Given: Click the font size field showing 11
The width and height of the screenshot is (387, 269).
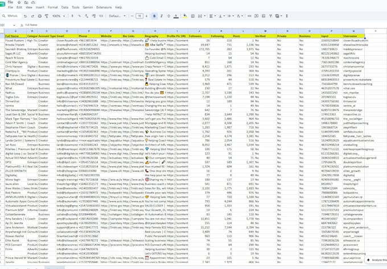Looking at the screenshot, I should 139,16.
